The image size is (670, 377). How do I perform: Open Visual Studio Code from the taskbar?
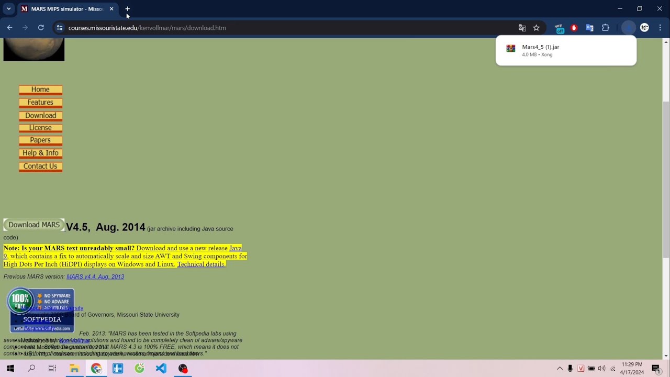[x=161, y=369]
